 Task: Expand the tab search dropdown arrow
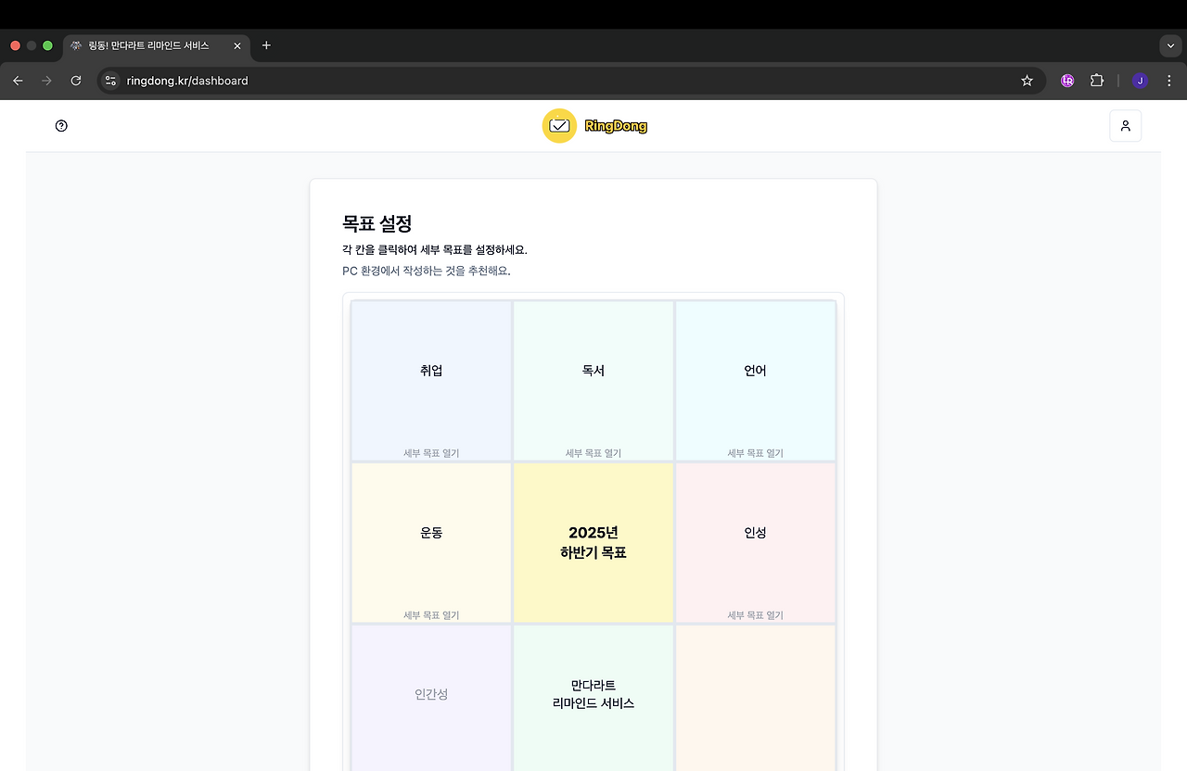coord(1168,45)
